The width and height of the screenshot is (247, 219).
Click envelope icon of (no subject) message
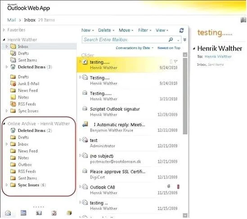pyautogui.click(x=85, y=155)
